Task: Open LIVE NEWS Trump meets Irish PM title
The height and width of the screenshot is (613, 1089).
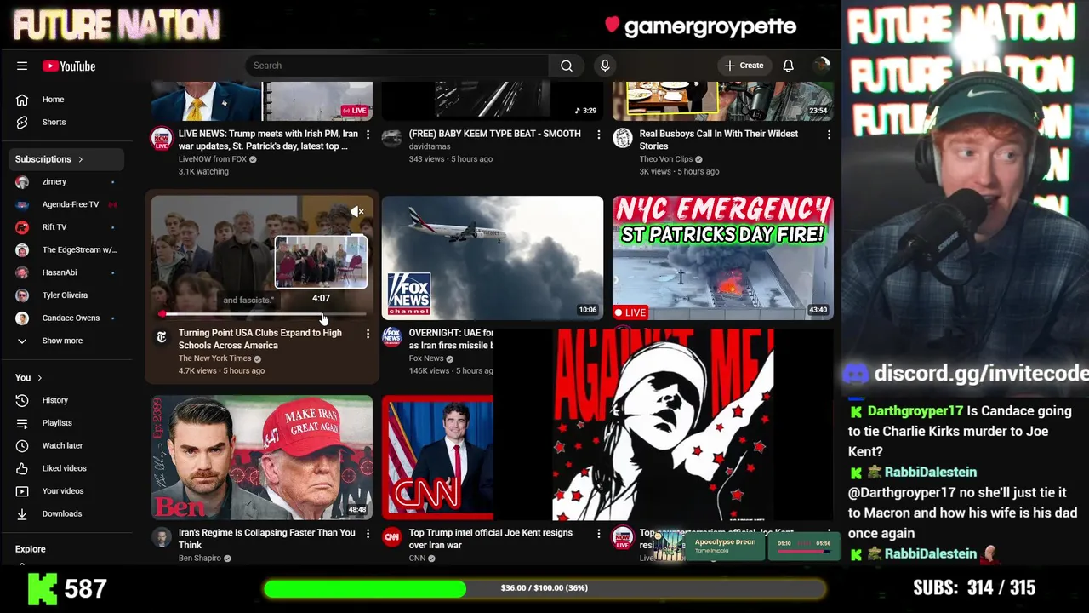Action: pyautogui.click(x=268, y=140)
